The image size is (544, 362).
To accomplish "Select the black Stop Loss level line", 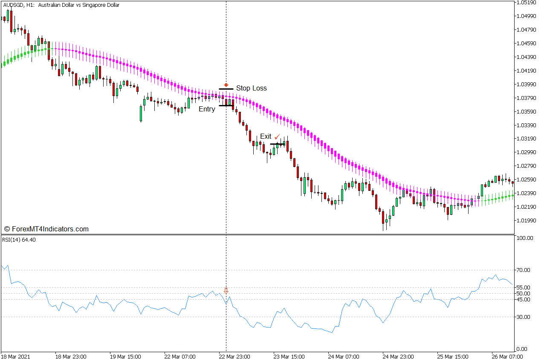I will [x=226, y=89].
